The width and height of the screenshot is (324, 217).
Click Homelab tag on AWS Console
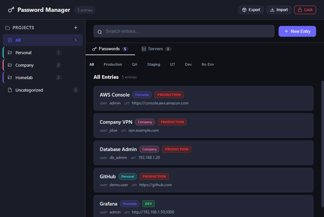[142, 95]
